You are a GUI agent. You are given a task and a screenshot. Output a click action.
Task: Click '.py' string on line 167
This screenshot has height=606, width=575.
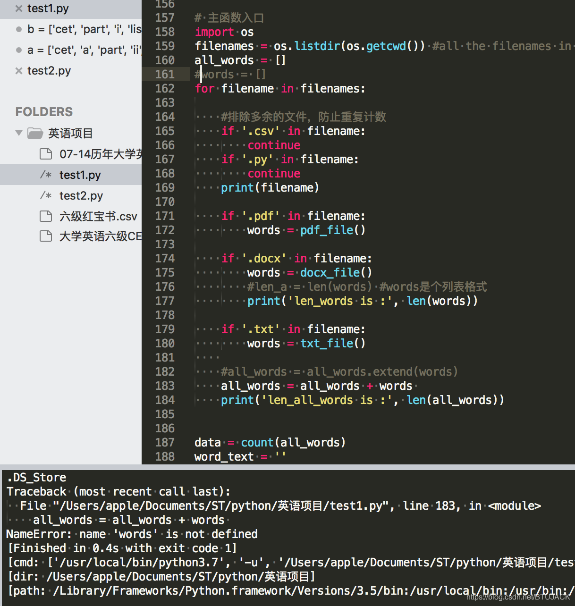point(257,159)
